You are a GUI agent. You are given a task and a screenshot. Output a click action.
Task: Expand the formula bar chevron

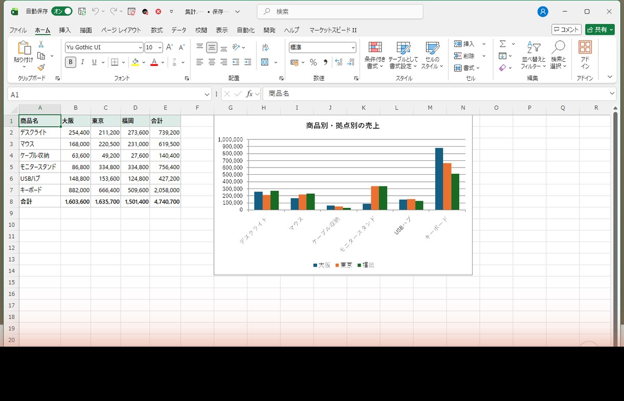(612, 93)
